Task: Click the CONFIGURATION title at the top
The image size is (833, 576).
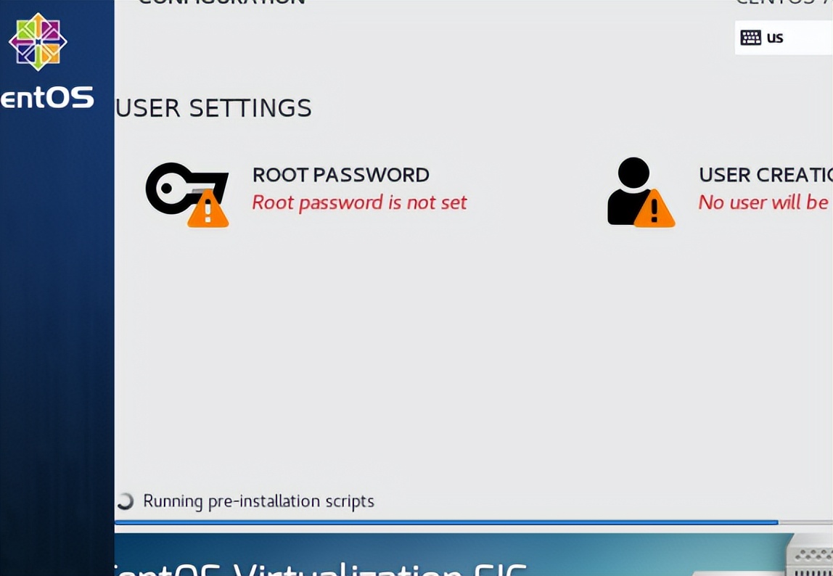Action: click(221, 3)
